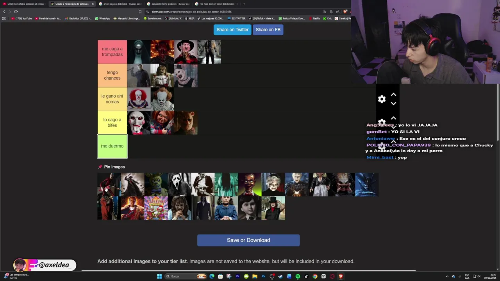Click Chucky image in 'lo cago a bifes'

click(x=162, y=123)
